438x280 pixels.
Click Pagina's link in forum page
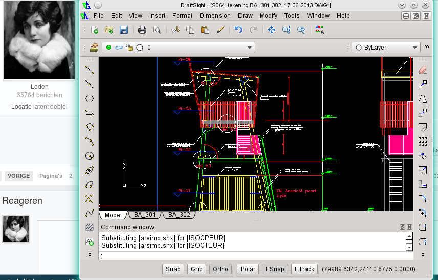(x=51, y=176)
